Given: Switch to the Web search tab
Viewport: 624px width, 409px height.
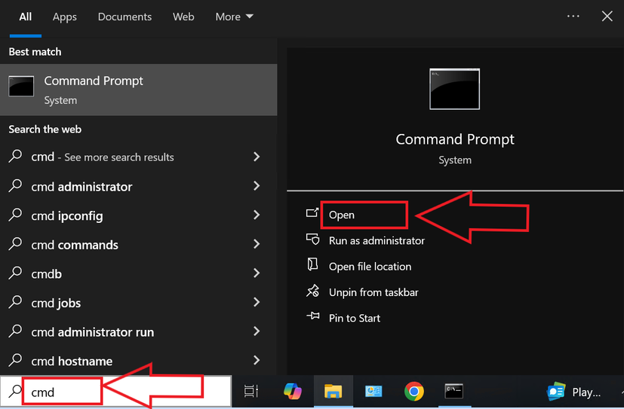Looking at the screenshot, I should [x=183, y=17].
